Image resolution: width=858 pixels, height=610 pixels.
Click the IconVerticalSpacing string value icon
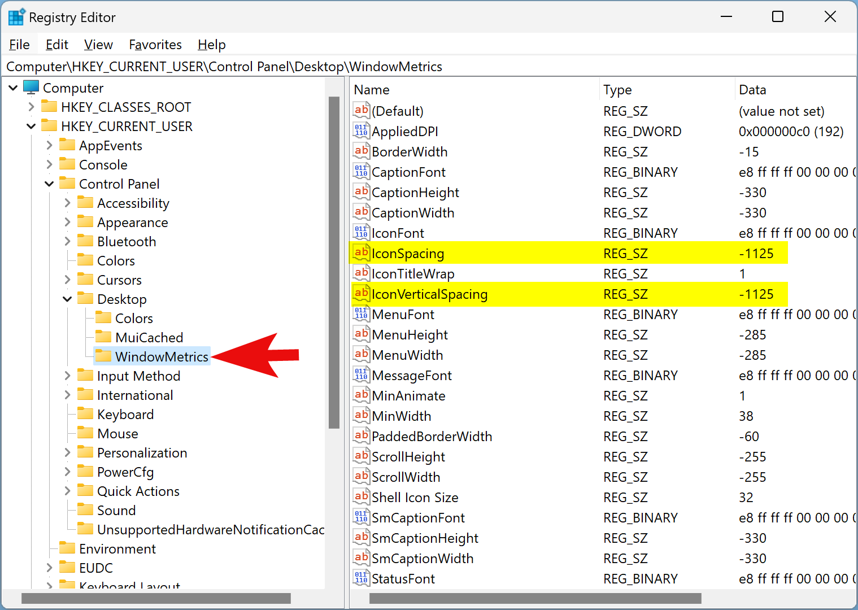(x=362, y=293)
